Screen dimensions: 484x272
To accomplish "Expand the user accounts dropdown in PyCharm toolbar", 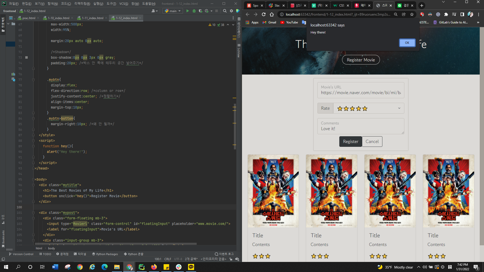I will click(155, 11).
